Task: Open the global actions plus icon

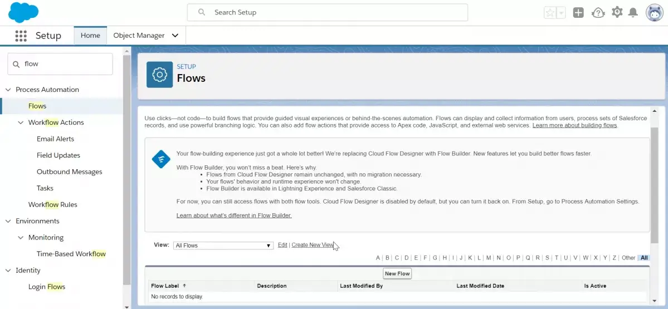Action: point(578,13)
